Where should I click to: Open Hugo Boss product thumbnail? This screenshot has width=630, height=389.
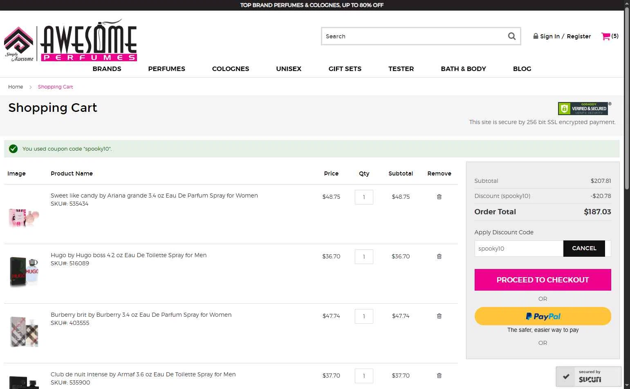(24, 272)
